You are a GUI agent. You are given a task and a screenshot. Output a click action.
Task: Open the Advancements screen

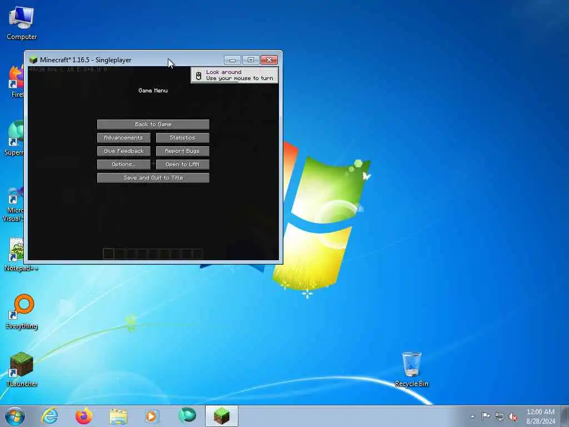pos(124,138)
